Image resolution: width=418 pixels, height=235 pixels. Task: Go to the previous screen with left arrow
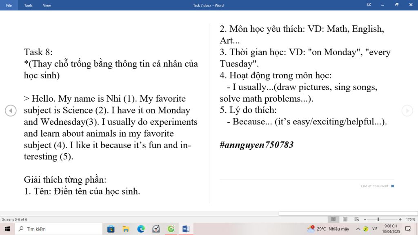[11, 111]
